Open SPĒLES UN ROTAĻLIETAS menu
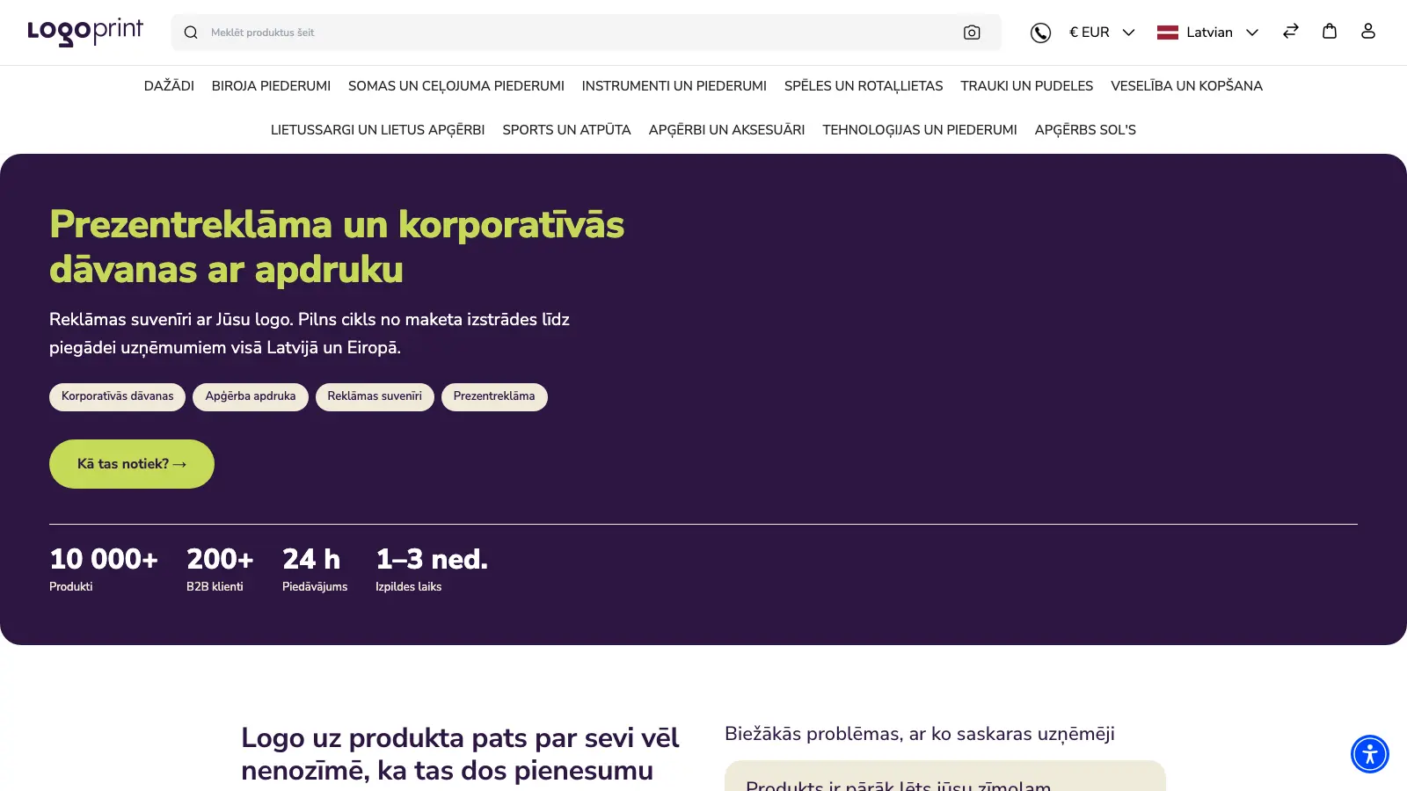Screen dimensions: 1407x791 [x=864, y=86]
